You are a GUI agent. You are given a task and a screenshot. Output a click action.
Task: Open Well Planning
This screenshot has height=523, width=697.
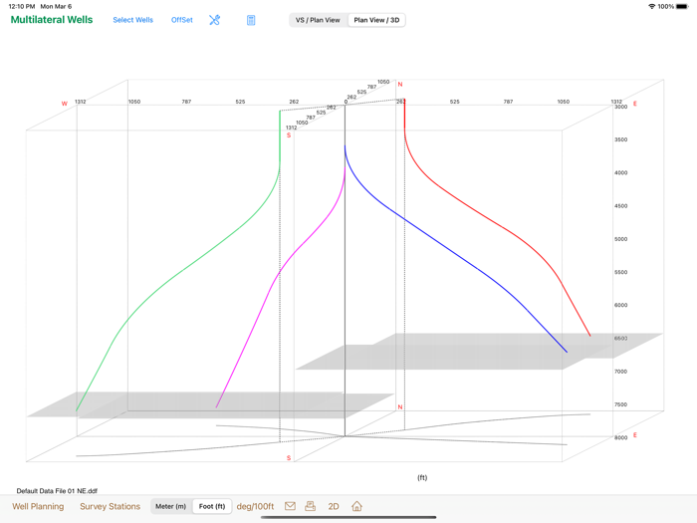click(x=38, y=506)
